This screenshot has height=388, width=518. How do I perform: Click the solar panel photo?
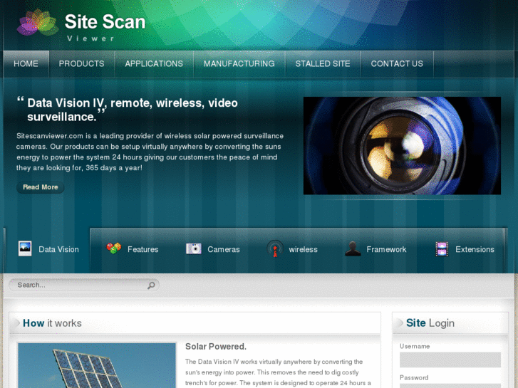point(97,365)
